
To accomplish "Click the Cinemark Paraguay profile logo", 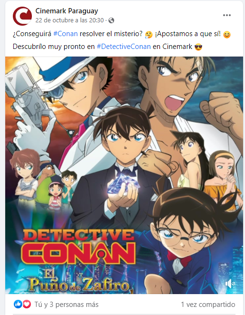I will pyautogui.click(x=22, y=16).
